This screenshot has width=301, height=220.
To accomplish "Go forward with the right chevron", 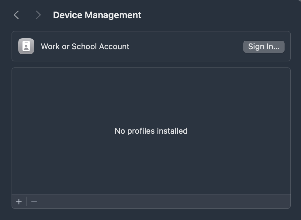I will (38, 15).
